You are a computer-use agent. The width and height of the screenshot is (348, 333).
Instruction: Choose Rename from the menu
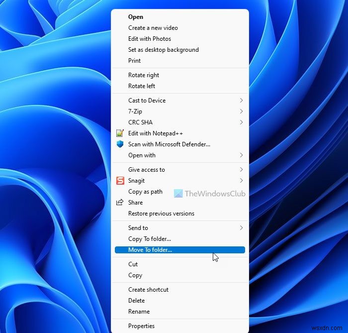point(180,312)
